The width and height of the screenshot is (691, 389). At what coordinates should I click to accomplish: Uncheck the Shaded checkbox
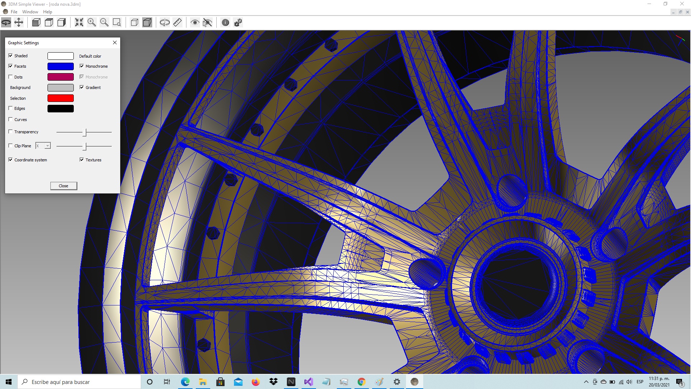coord(10,55)
